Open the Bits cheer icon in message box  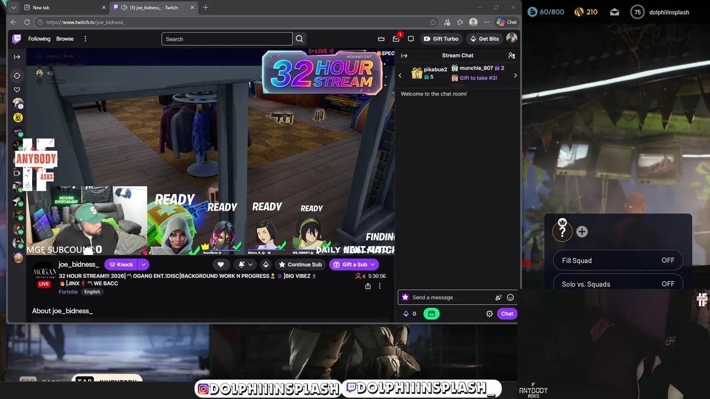498,298
